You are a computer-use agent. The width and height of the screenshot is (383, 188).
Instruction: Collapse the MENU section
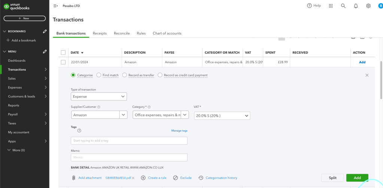click(x=4, y=51)
